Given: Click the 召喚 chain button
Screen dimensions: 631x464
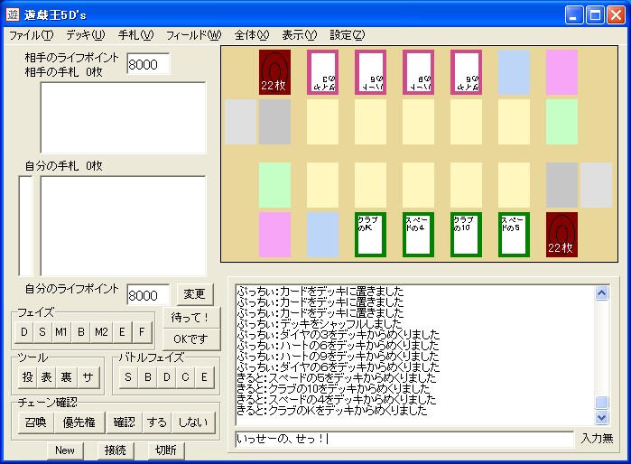Looking at the screenshot, I should (x=36, y=422).
